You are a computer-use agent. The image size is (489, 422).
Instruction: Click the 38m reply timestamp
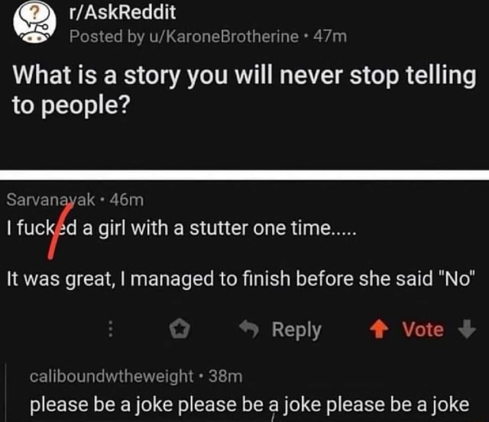[x=225, y=375]
